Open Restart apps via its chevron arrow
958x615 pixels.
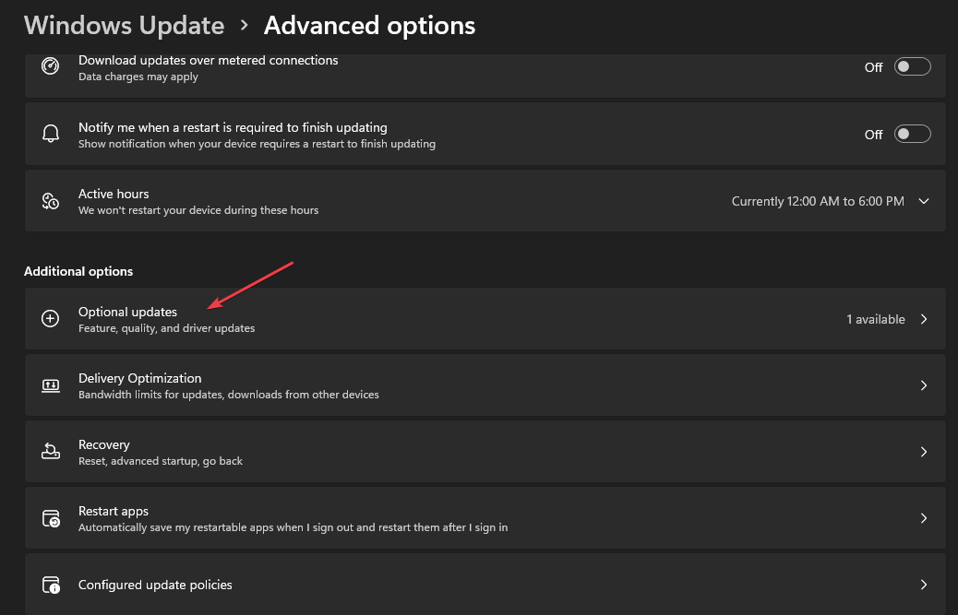point(924,518)
